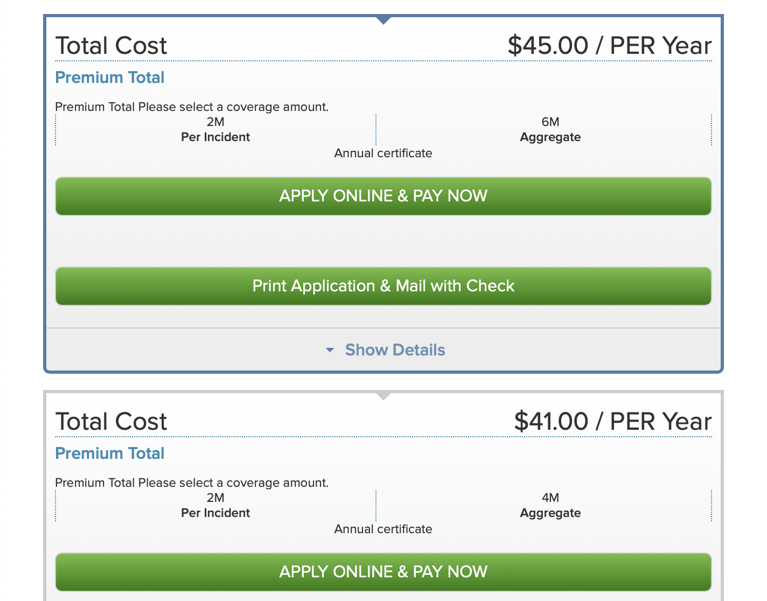
Task: Click the gray triangle pointer on the $41.00 card
Action: 383,396
